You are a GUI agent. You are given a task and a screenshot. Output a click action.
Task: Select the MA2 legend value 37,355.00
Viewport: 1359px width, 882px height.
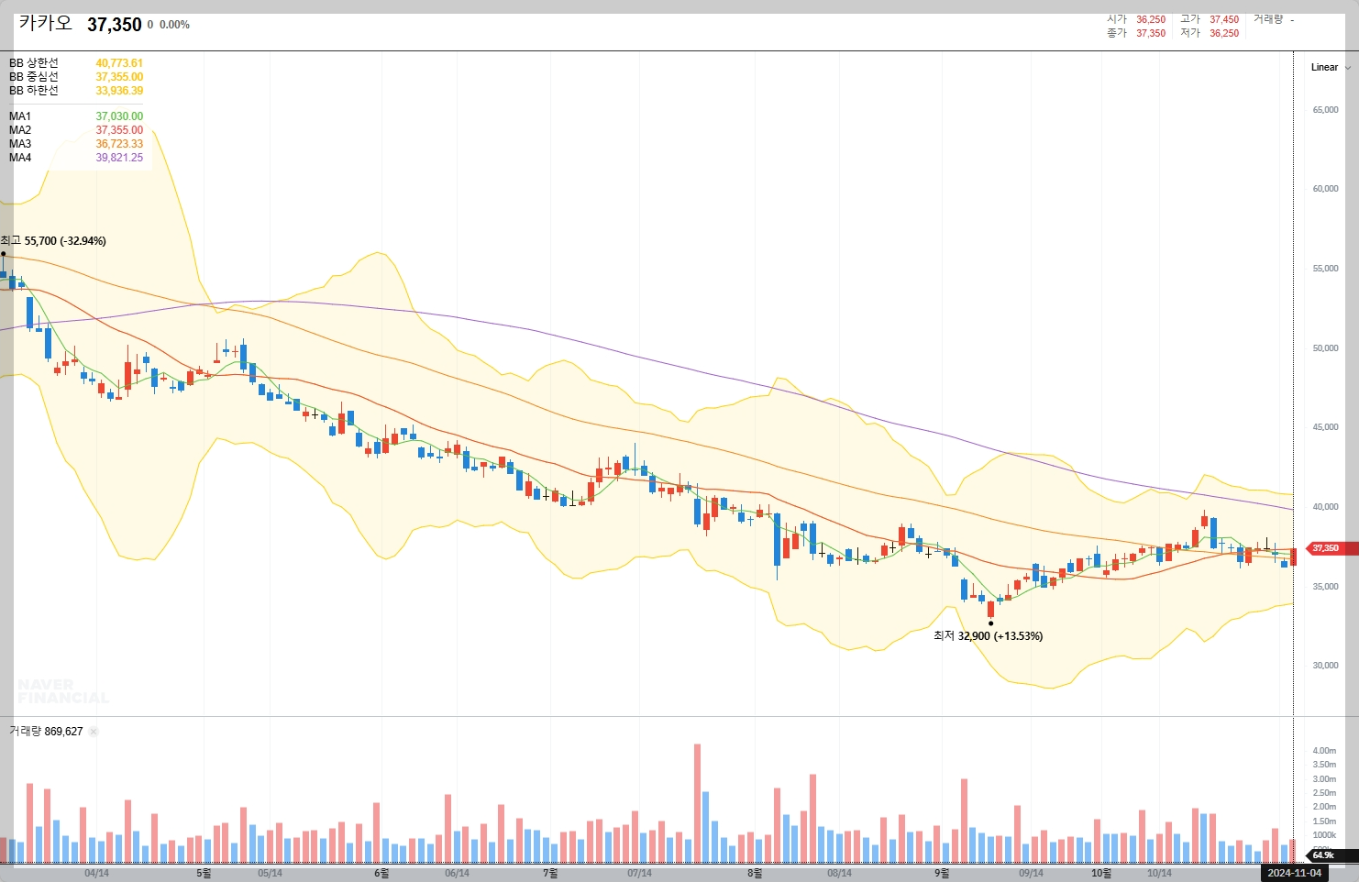(x=119, y=130)
